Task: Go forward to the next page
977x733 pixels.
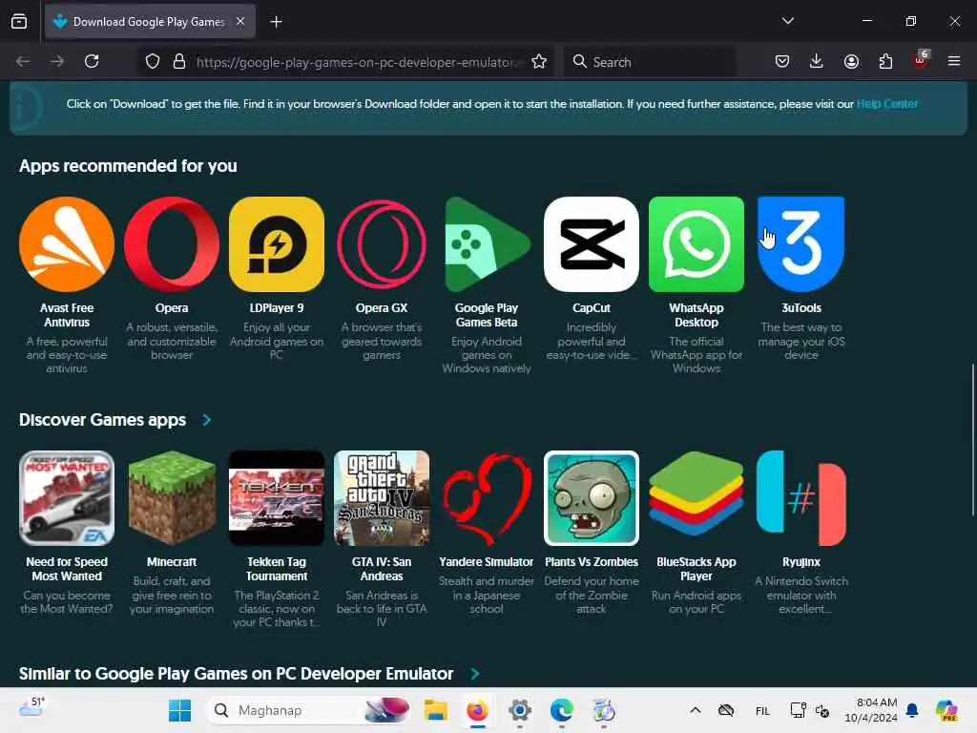Action: (57, 61)
